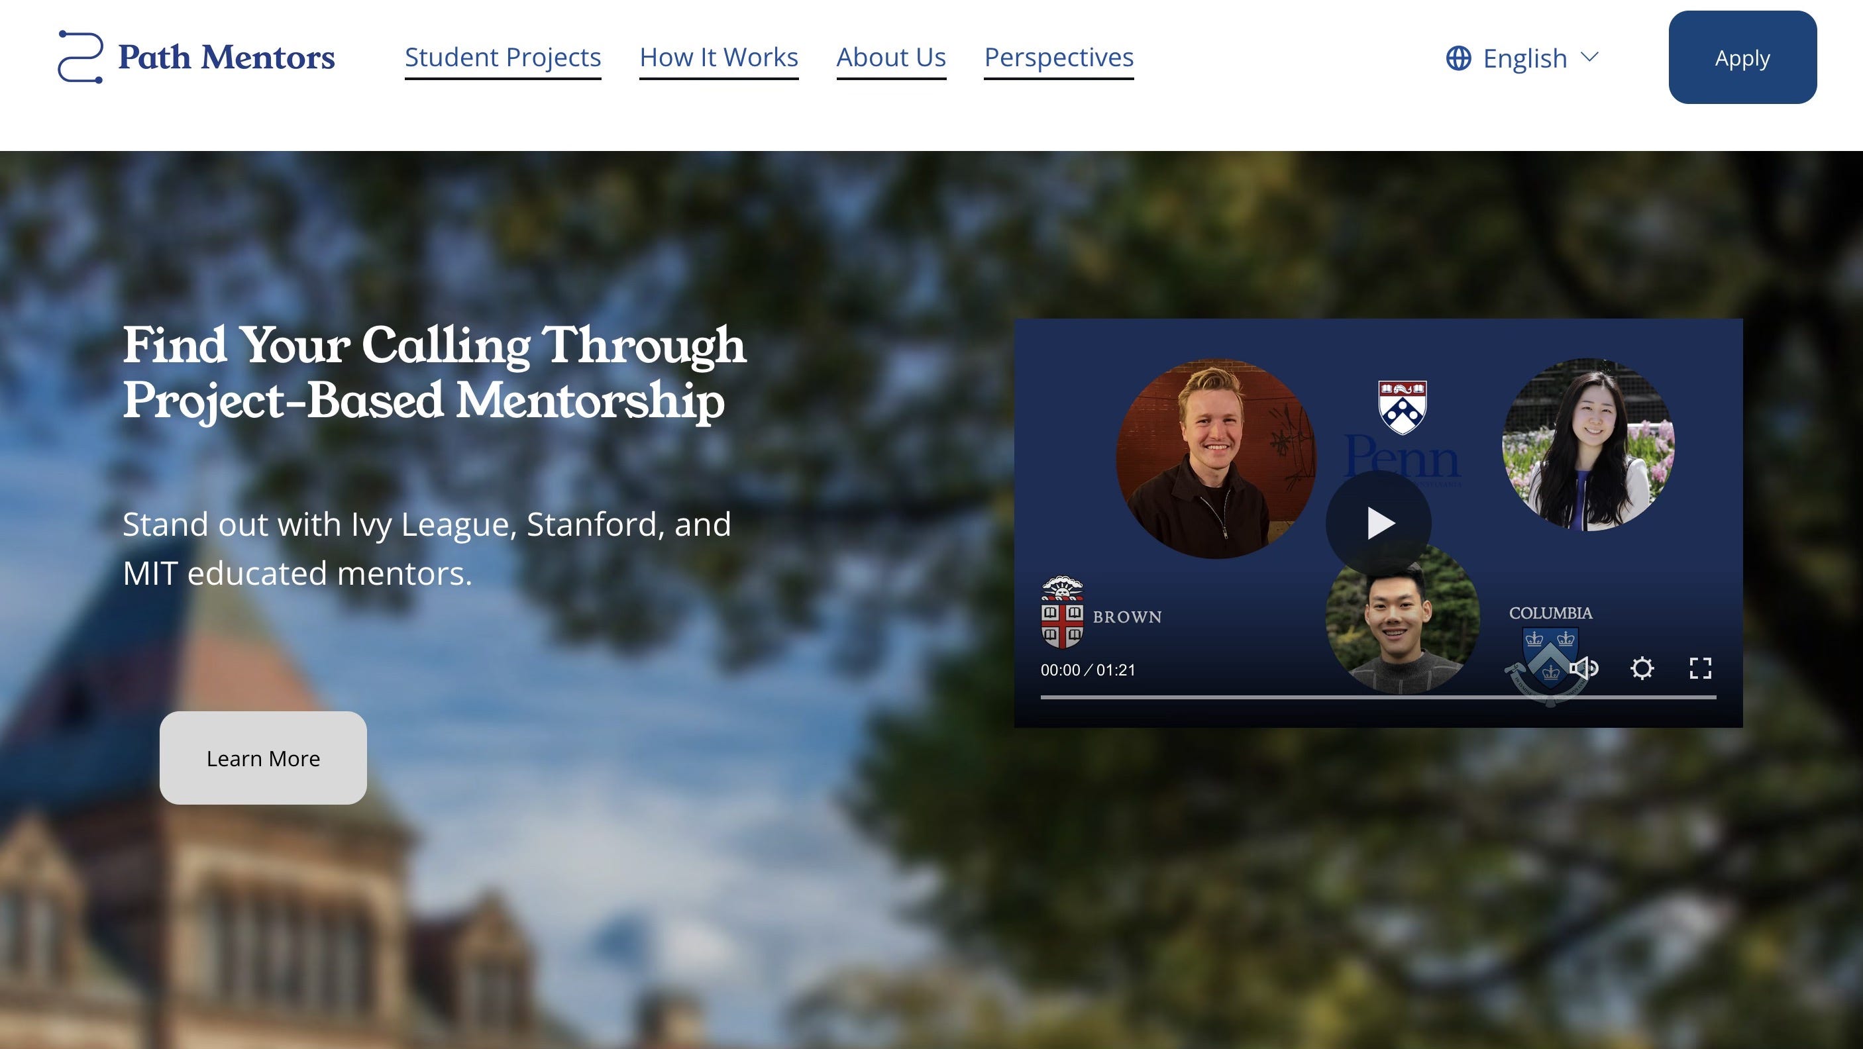
Task: Open the Path Mentors logo homepage link
Action: [x=196, y=57]
